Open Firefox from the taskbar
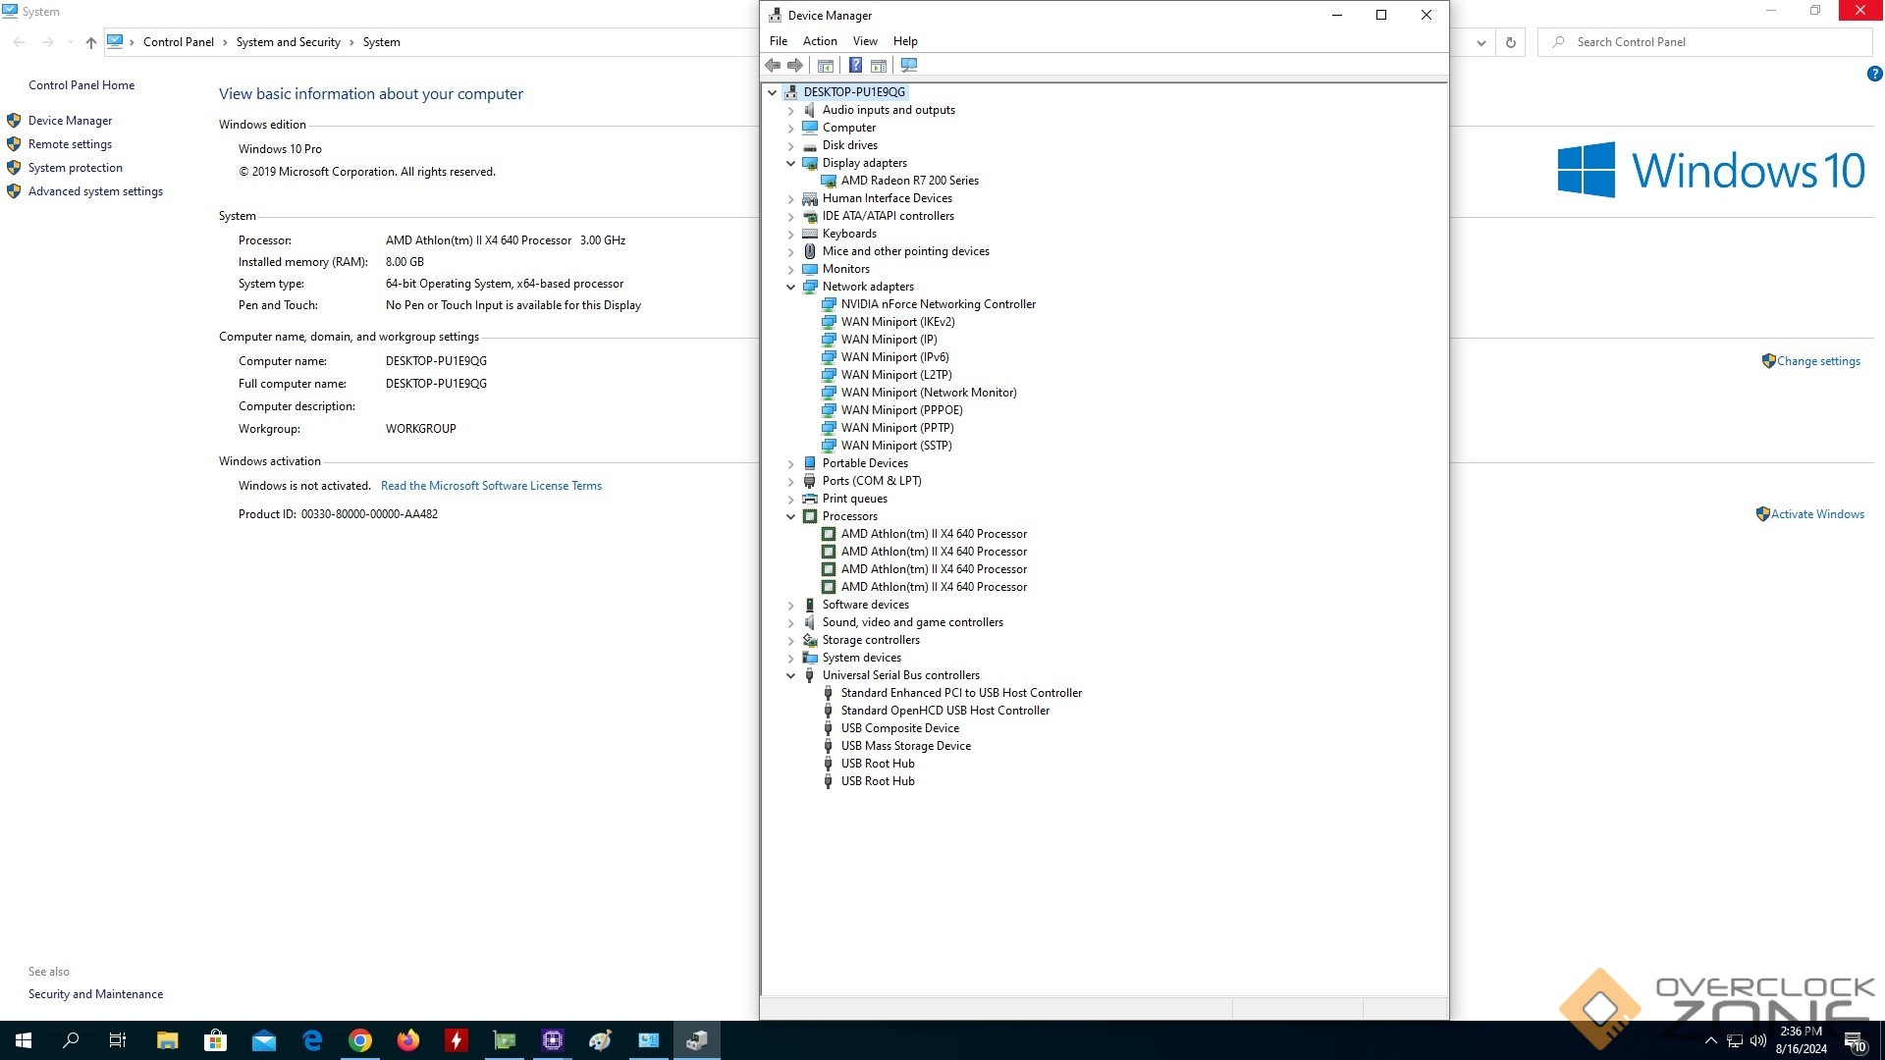 click(408, 1040)
